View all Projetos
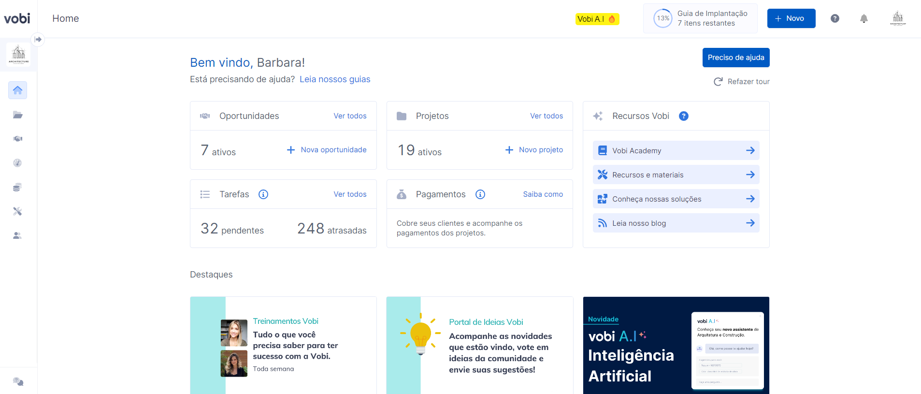 tap(547, 116)
